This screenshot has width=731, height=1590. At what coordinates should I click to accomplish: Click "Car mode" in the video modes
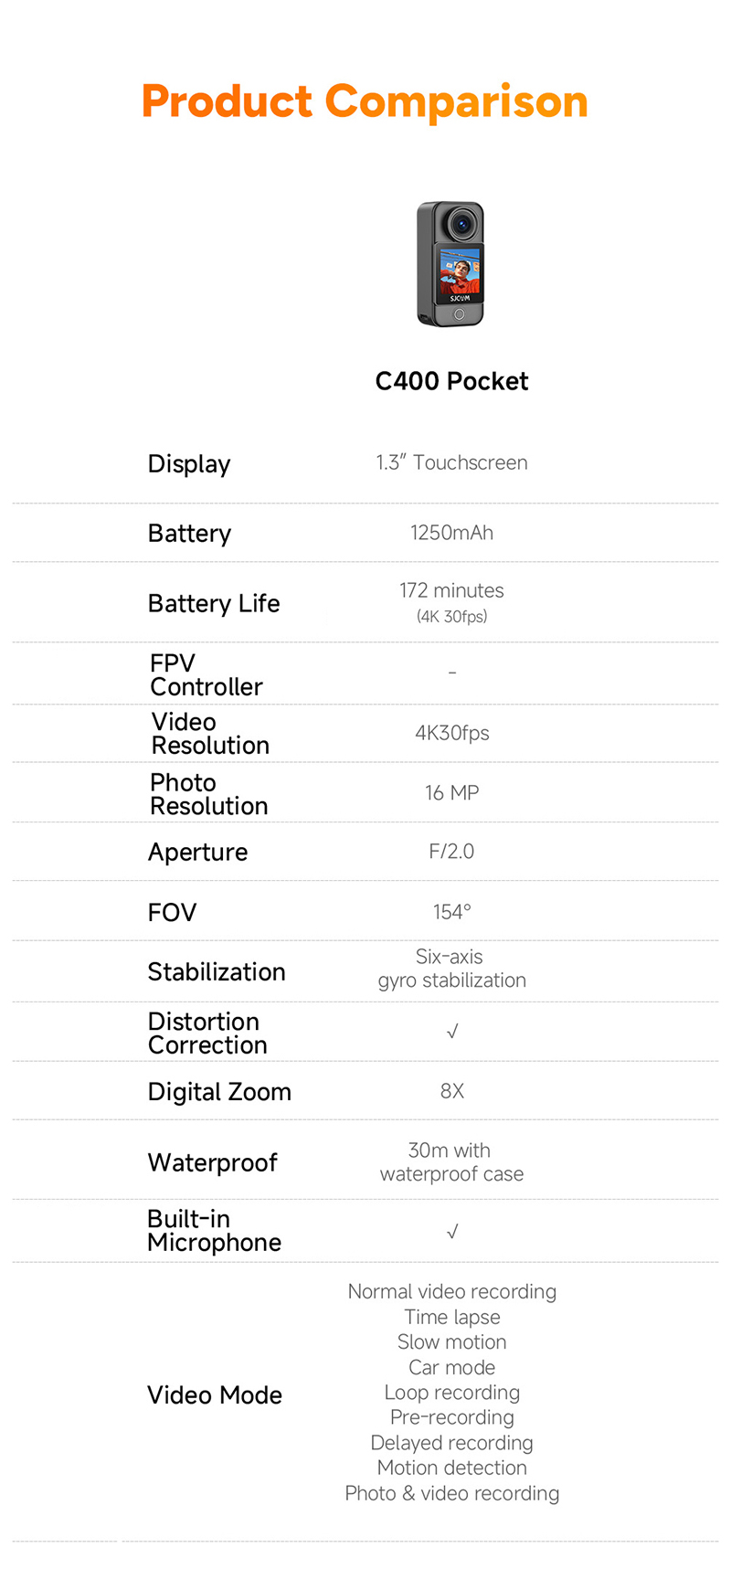pyautogui.click(x=451, y=1367)
